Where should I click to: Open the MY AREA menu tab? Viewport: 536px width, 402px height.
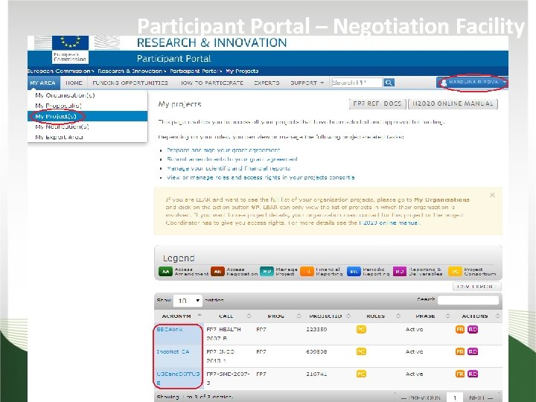click(43, 83)
